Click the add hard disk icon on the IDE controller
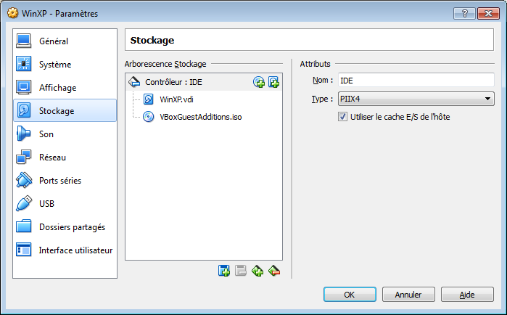Screen dimensions: 507x315 273,82
